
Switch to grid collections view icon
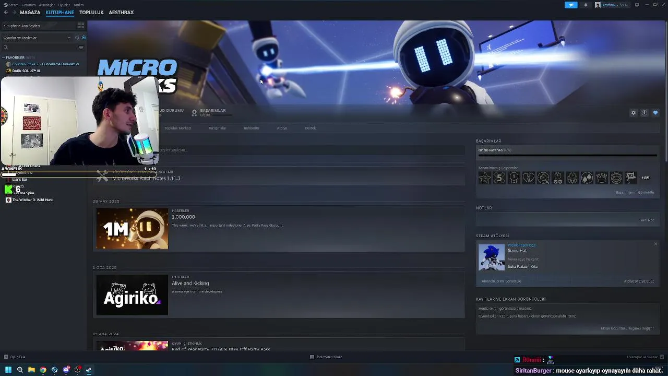(81, 26)
